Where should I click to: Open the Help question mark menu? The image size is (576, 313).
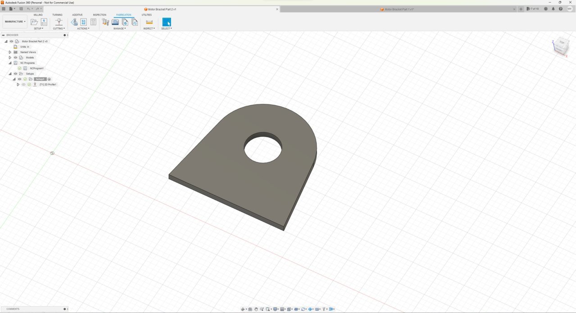(x=561, y=9)
